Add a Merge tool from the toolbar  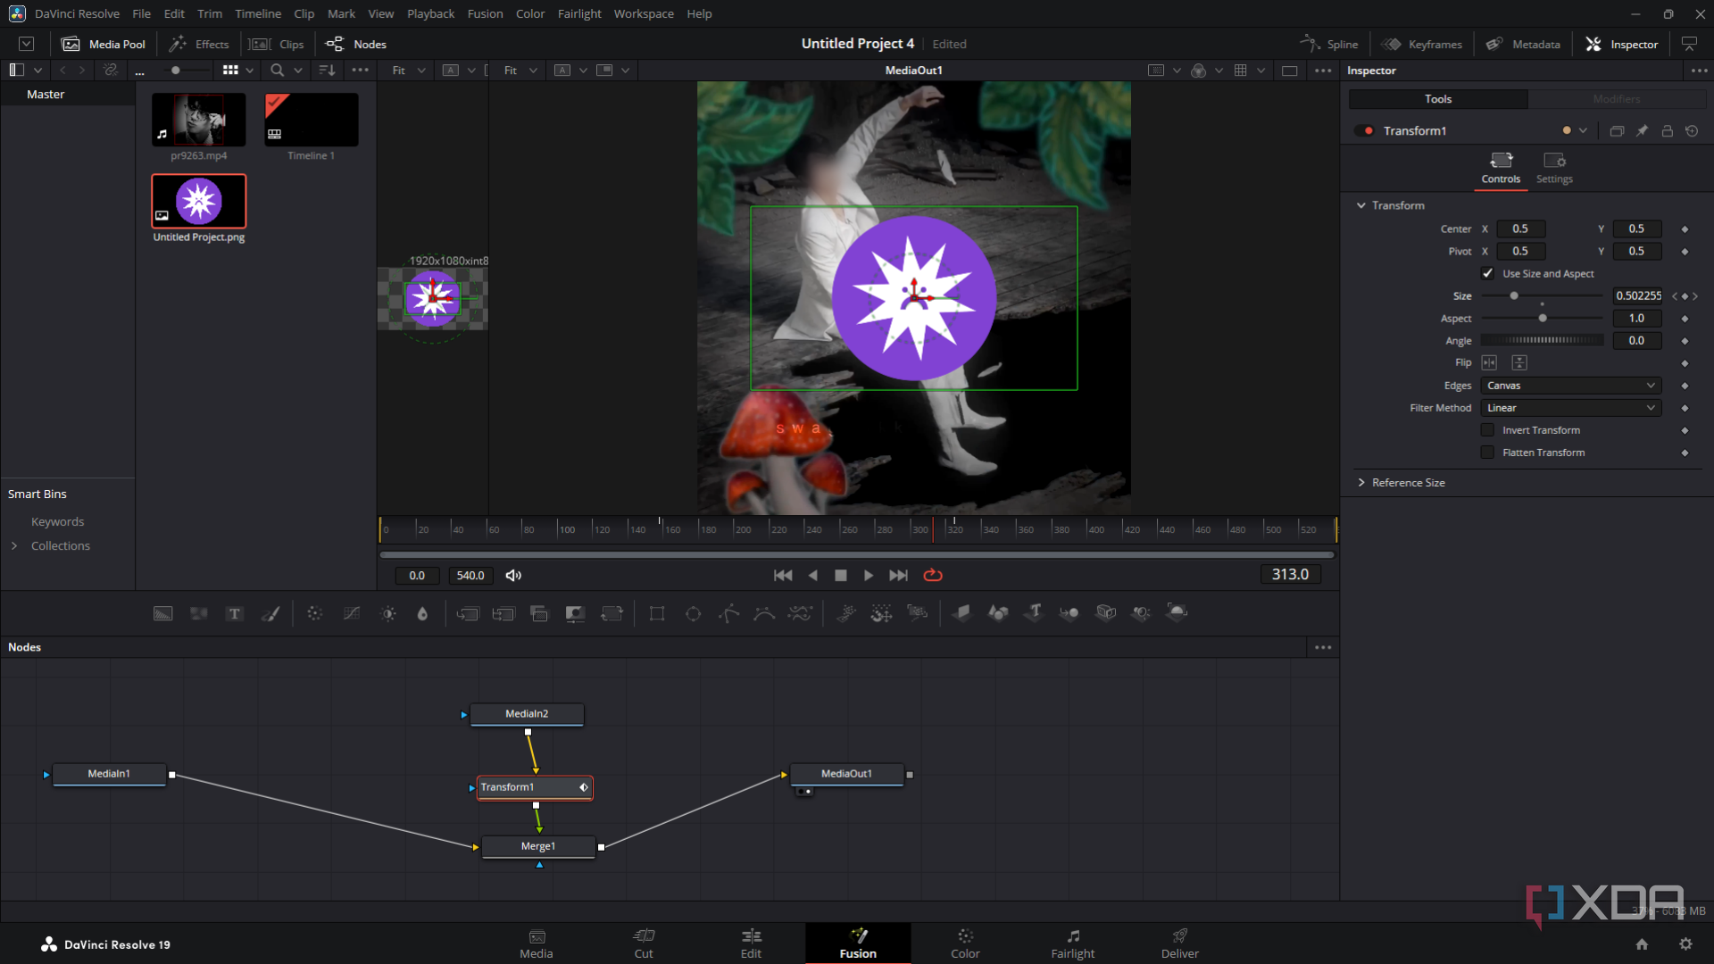click(468, 613)
